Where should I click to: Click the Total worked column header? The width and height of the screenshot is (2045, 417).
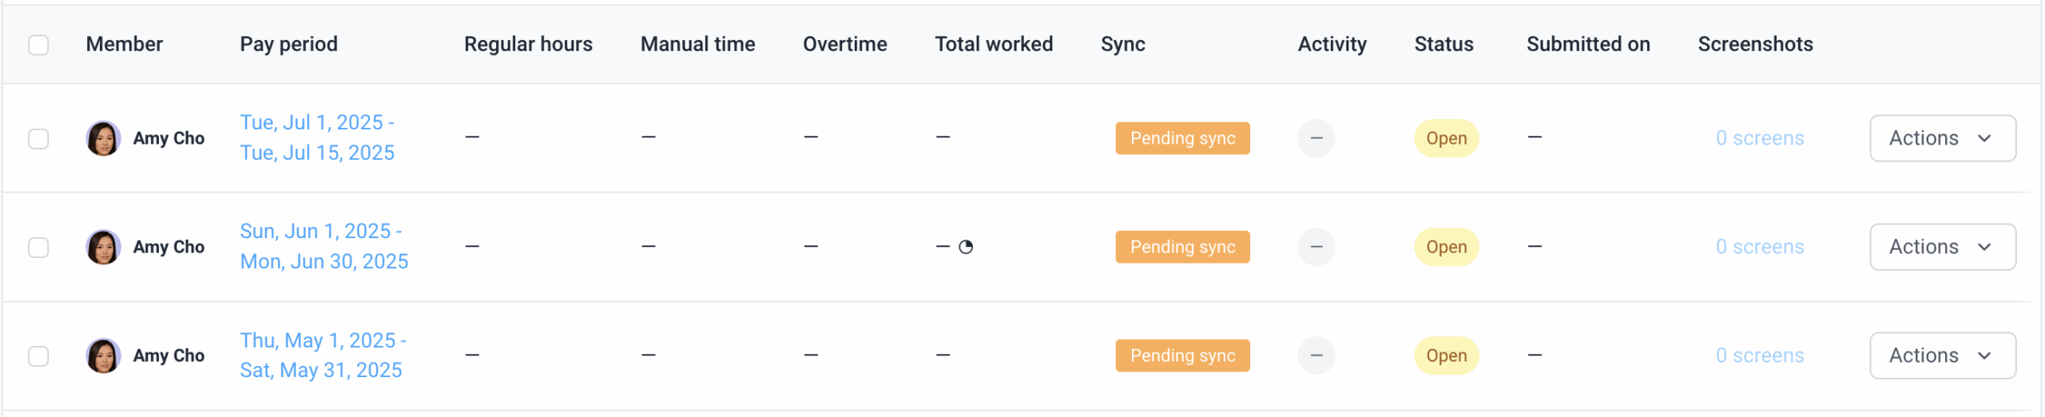[994, 44]
